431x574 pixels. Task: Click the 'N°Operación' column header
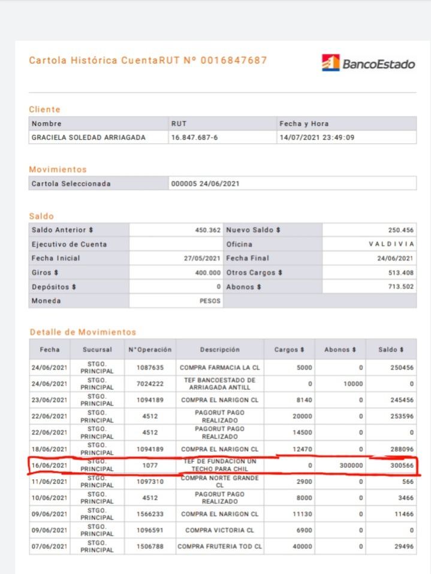pyautogui.click(x=150, y=349)
